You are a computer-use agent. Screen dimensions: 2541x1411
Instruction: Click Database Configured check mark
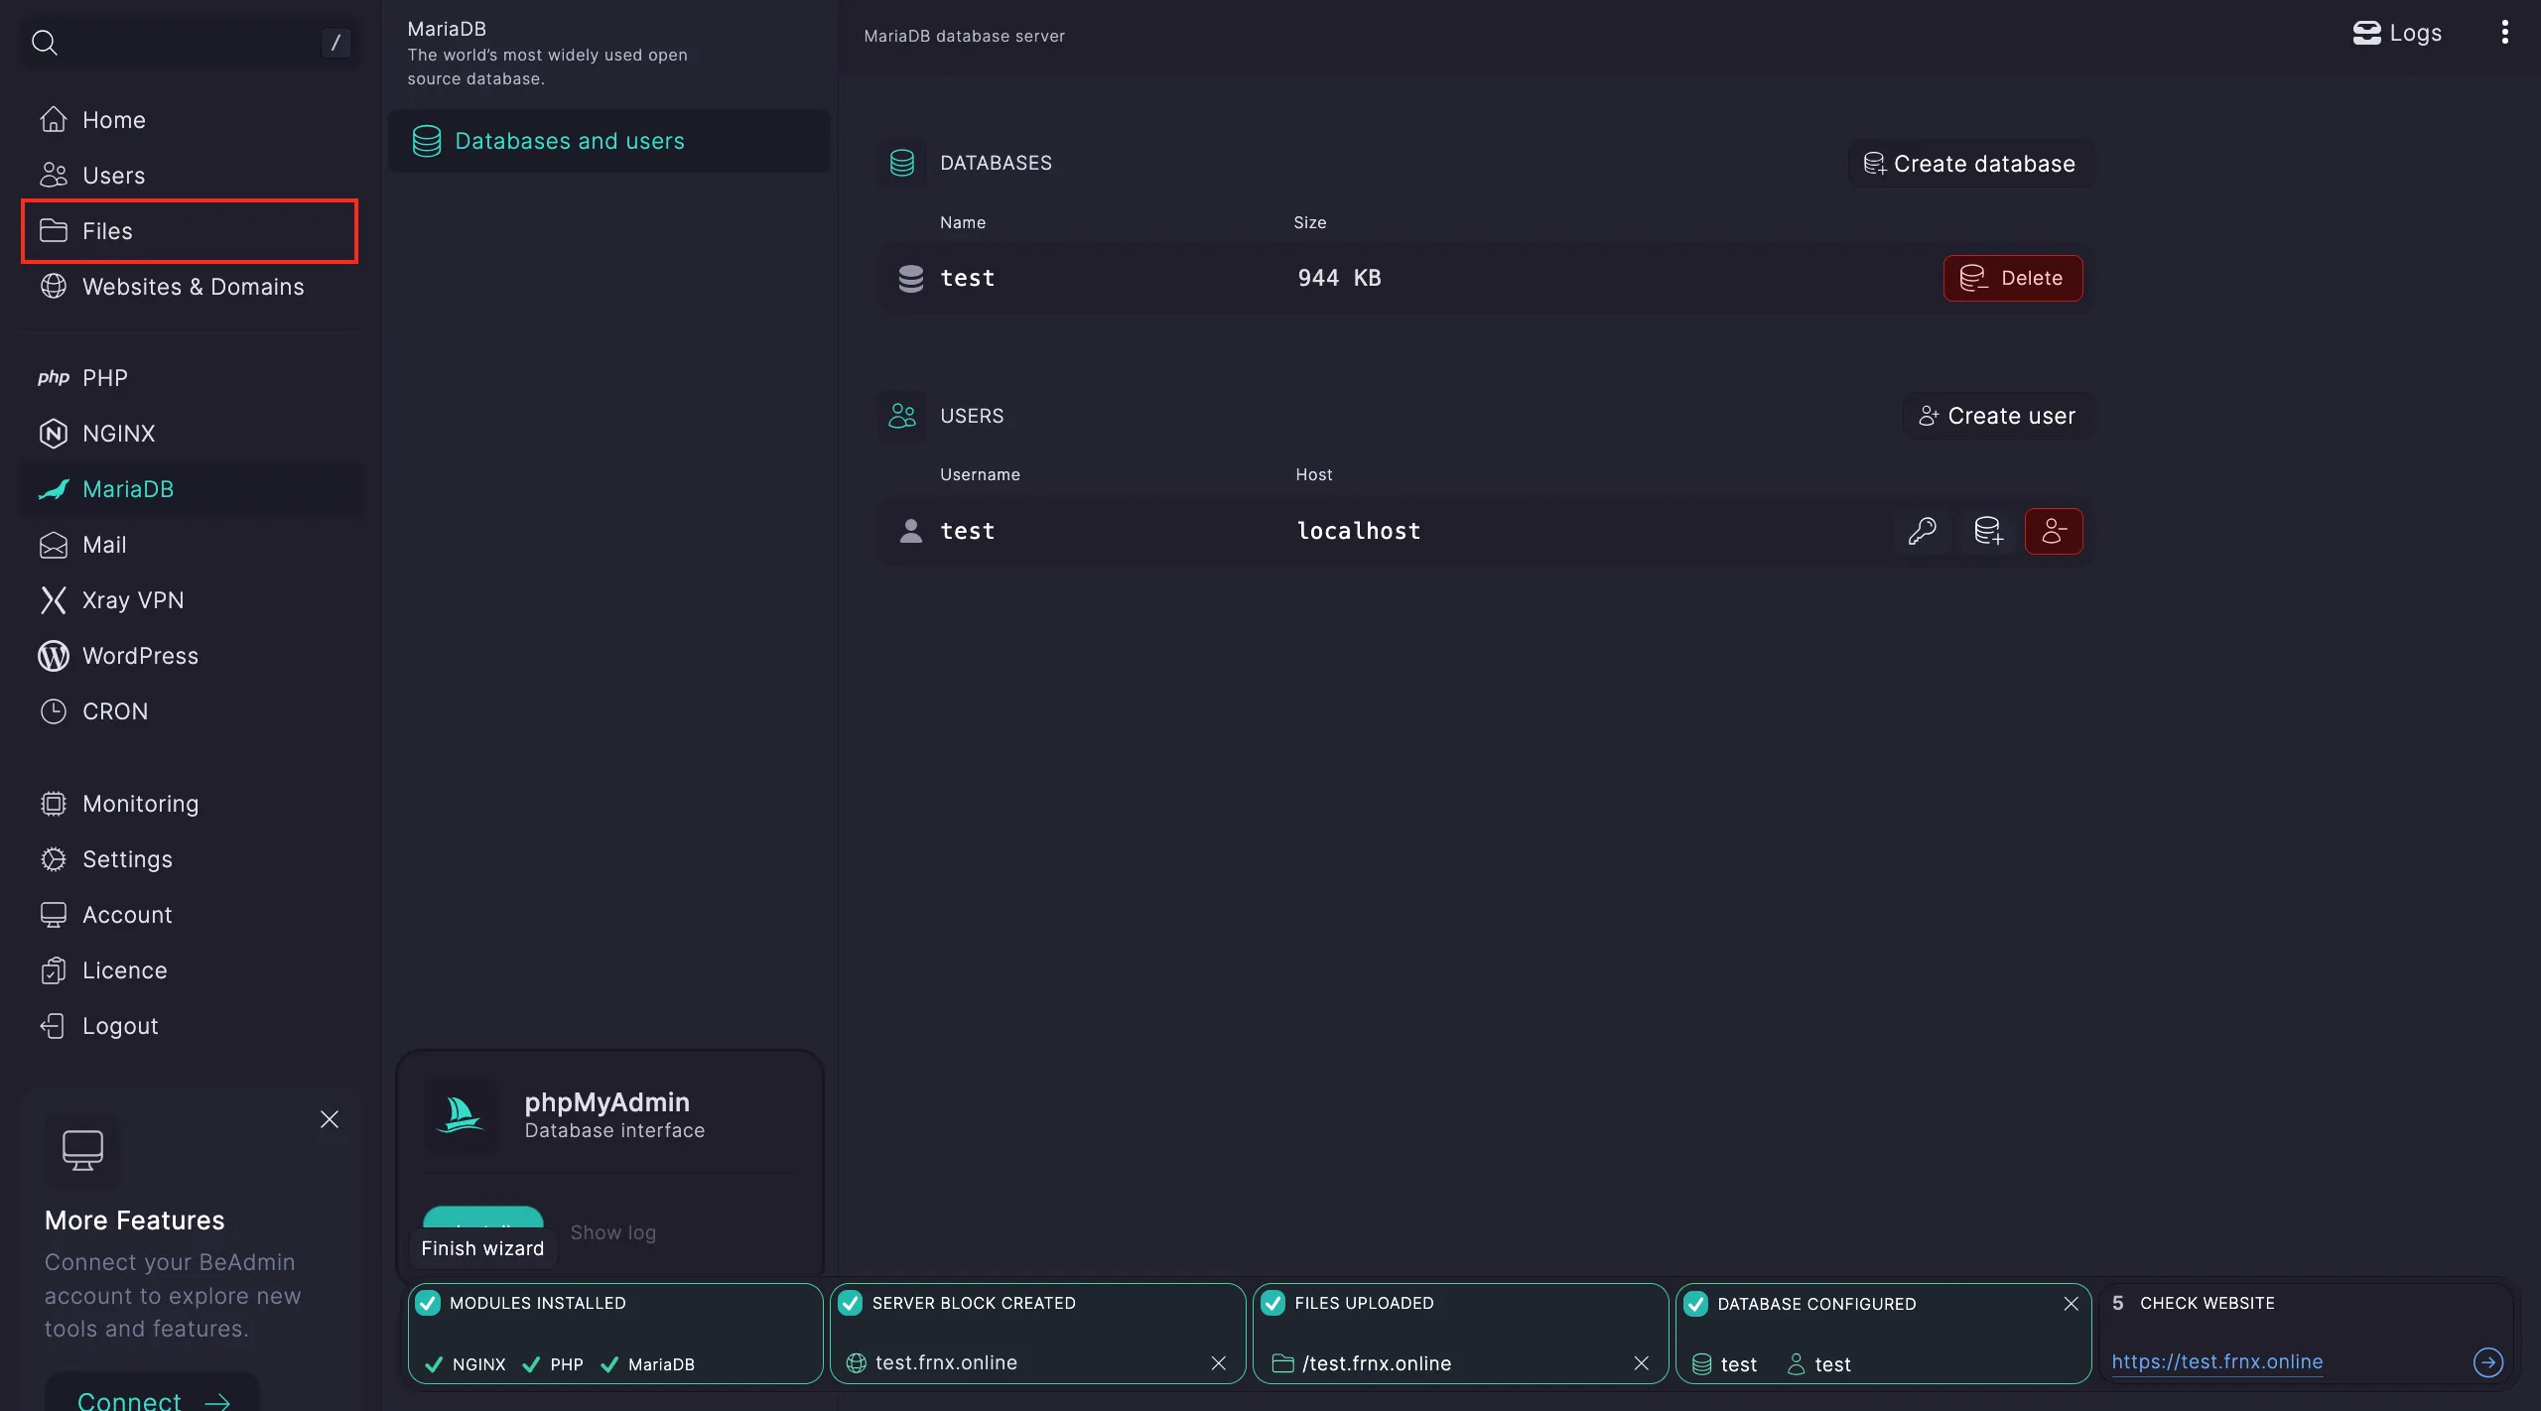pos(1696,1304)
